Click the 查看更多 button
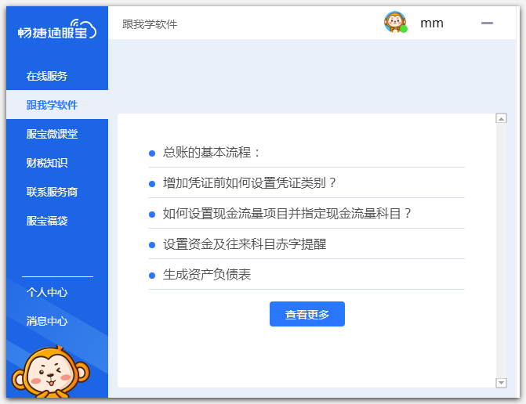 (307, 314)
